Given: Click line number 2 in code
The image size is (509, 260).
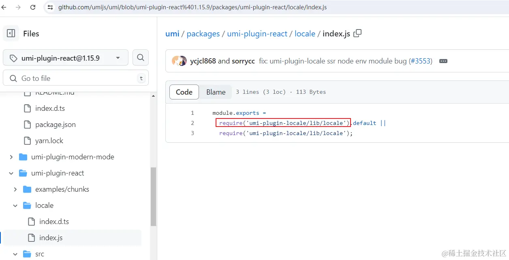Looking at the screenshot, I should [x=192, y=123].
